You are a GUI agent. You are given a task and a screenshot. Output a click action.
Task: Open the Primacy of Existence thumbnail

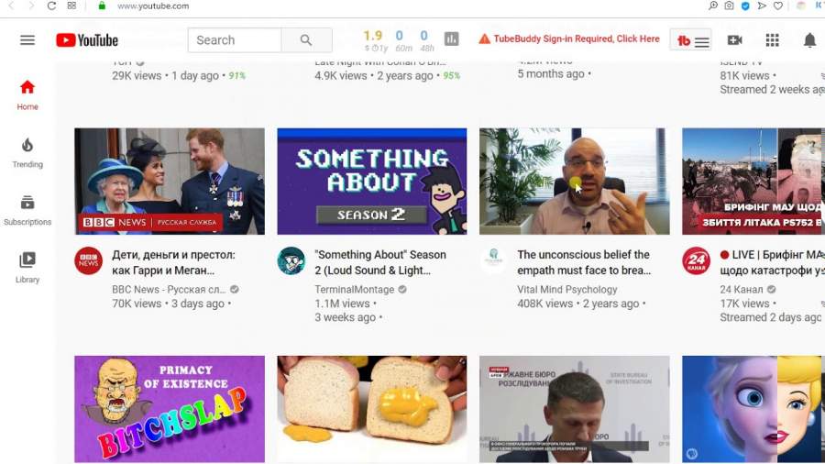(170, 409)
